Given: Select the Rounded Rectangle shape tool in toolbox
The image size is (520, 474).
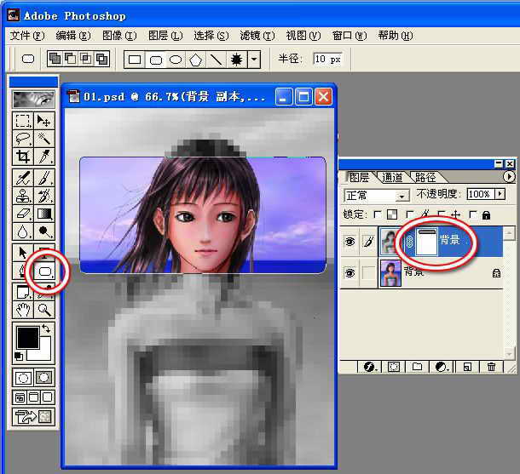Looking at the screenshot, I should 43,271.
